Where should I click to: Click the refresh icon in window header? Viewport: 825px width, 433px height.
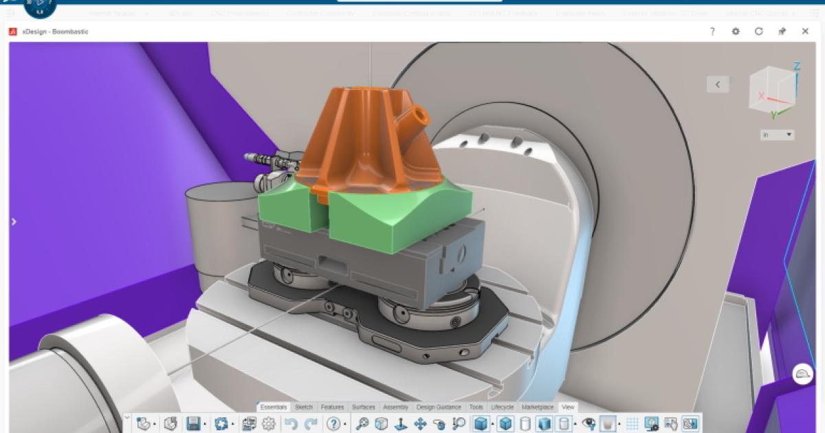point(758,32)
